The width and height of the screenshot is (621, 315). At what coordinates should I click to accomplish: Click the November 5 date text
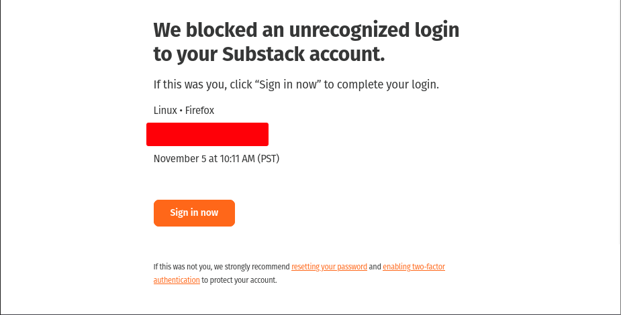click(180, 158)
